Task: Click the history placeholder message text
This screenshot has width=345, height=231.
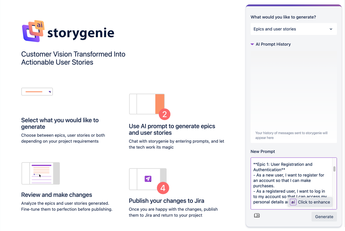Action: coord(291,135)
